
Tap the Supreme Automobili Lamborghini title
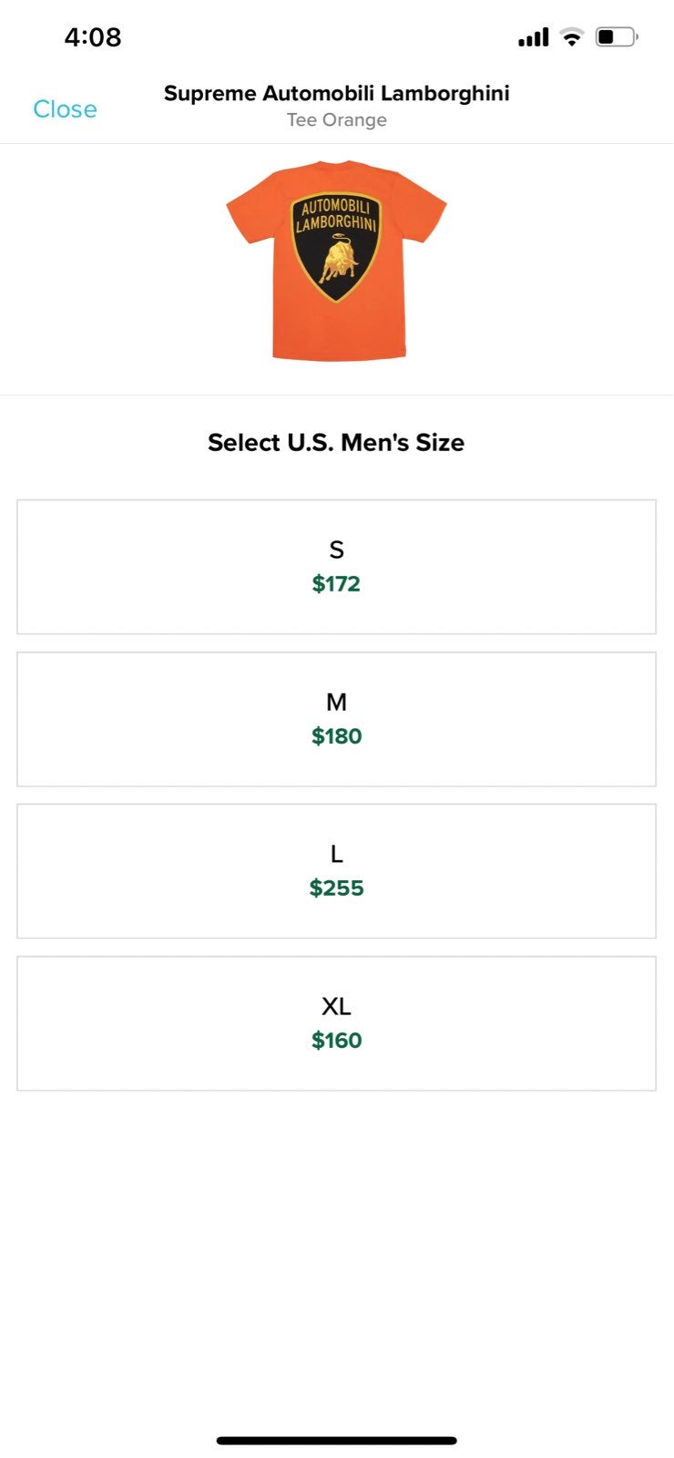tap(337, 93)
